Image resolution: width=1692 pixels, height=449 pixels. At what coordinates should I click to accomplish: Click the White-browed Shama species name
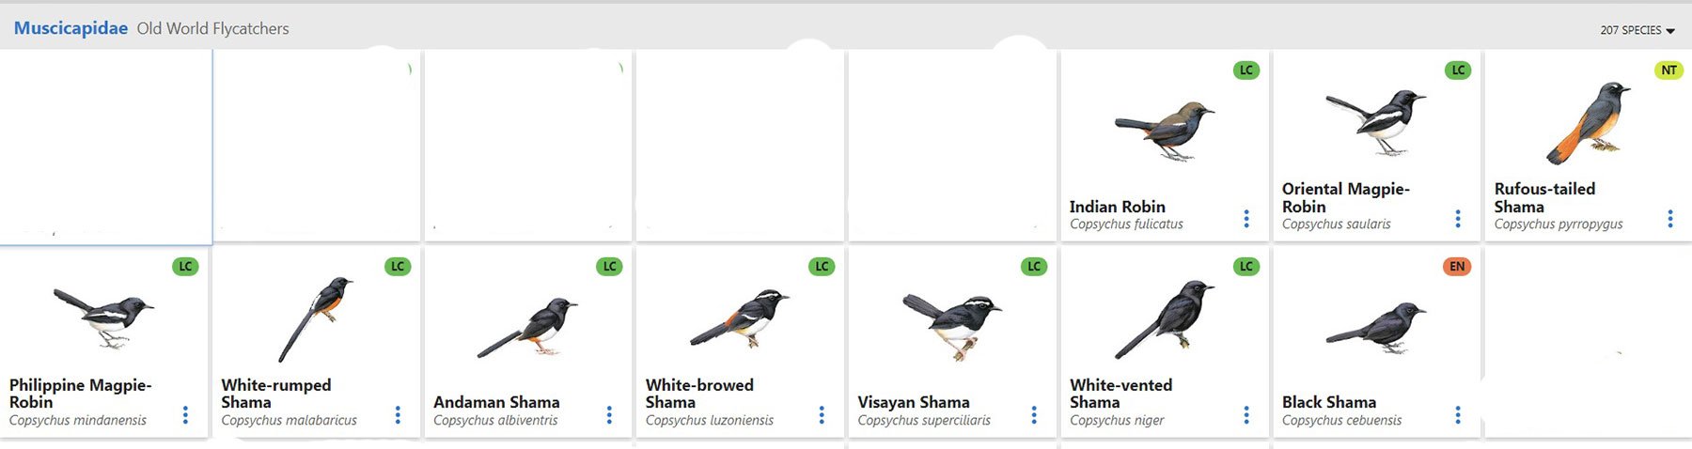(x=699, y=394)
